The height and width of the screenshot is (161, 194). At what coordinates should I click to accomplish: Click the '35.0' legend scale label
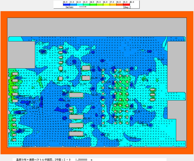point(99,2)
